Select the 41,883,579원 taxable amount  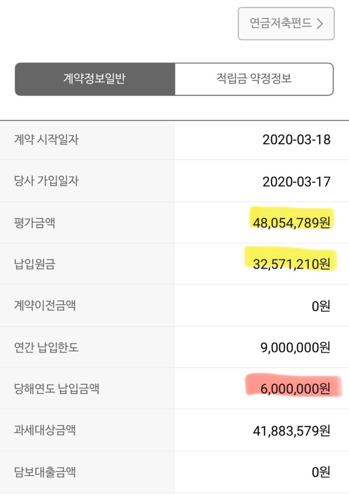point(291,430)
